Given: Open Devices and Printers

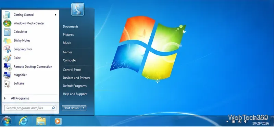Looking at the screenshot, I should pyautogui.click(x=76, y=78).
